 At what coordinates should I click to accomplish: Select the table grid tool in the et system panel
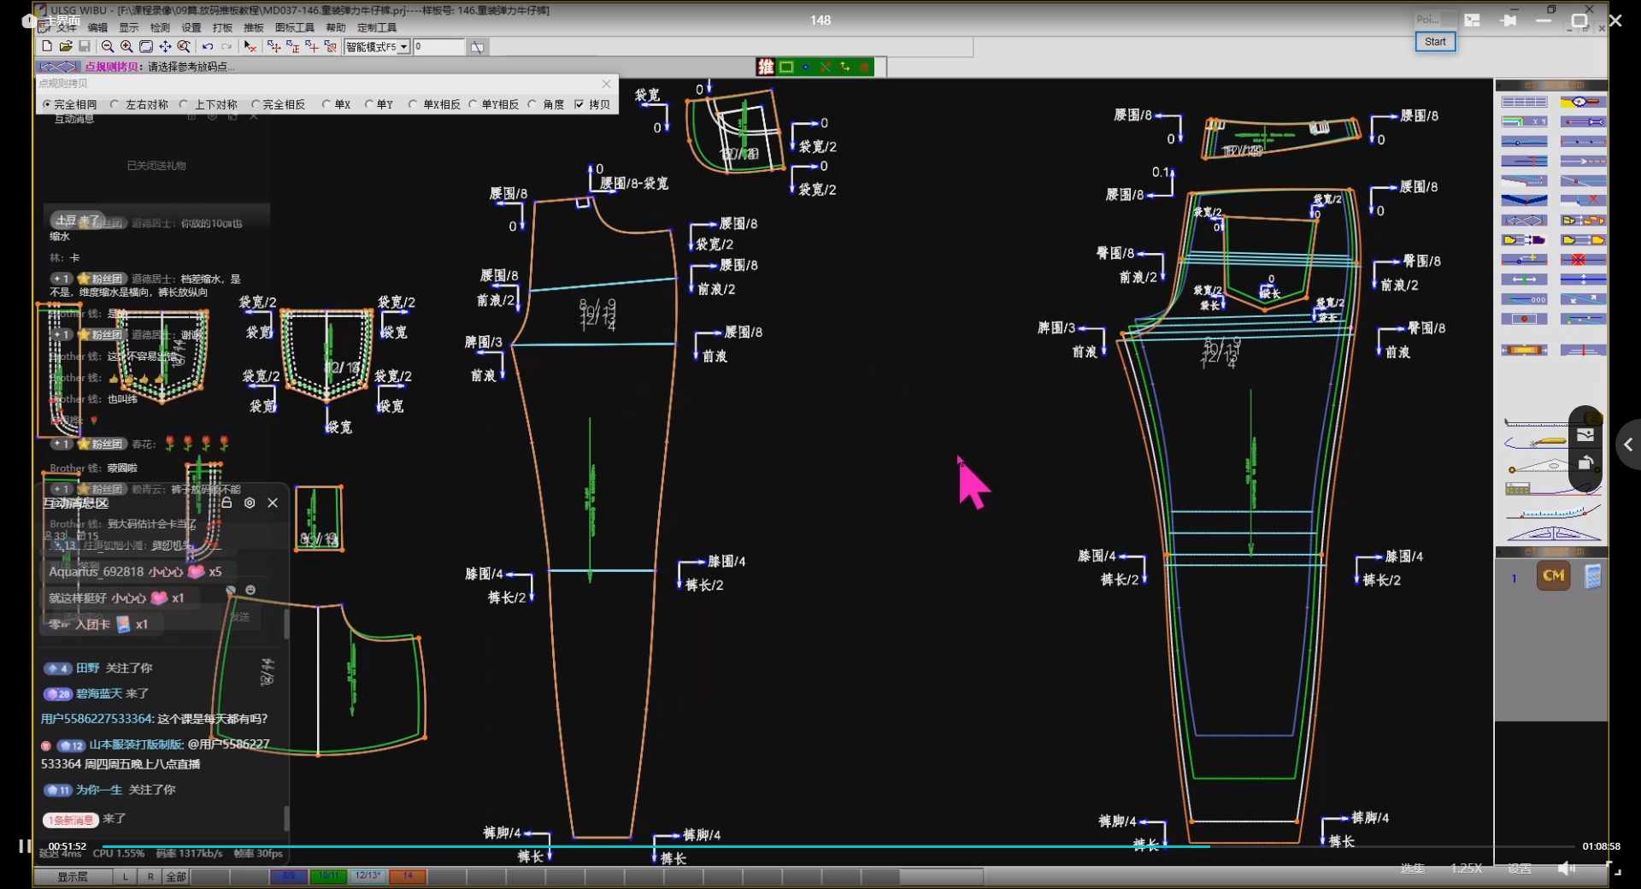point(1525,102)
